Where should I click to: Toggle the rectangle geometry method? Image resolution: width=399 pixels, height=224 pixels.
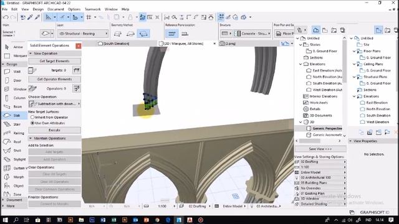pos(130,34)
